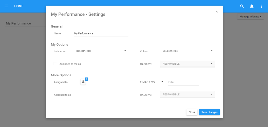The height and width of the screenshot is (127, 268).
Task: Select the My Performance widget title
Action: pos(18,23)
